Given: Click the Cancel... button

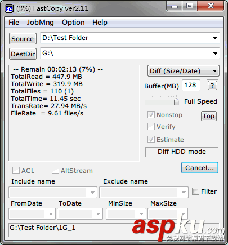Looking at the screenshot, I should coord(200,168).
